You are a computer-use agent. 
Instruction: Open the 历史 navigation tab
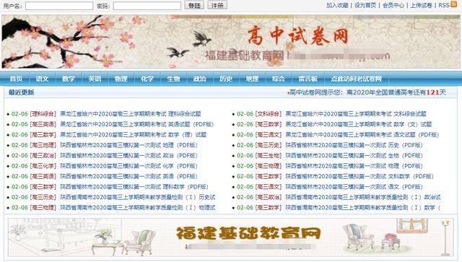pyautogui.click(x=226, y=79)
